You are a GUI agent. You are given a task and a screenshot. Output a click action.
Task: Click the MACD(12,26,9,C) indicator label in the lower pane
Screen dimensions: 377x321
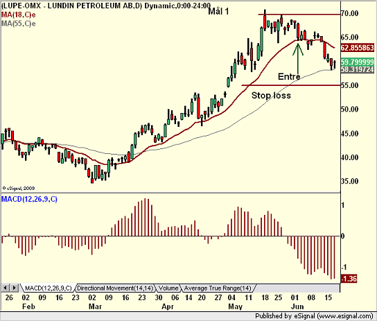point(29,199)
